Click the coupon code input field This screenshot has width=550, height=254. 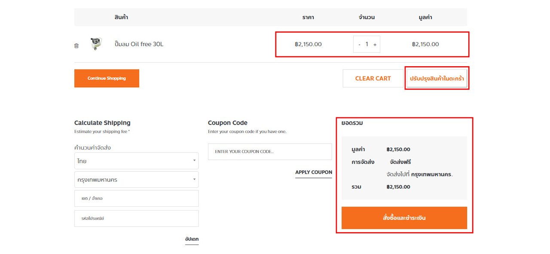(x=270, y=152)
